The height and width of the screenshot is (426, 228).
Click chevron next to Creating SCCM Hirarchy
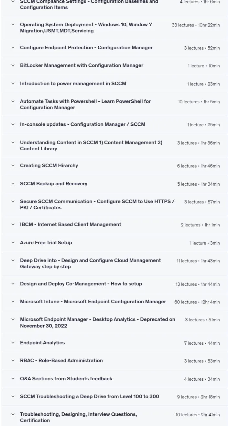tap(13, 166)
